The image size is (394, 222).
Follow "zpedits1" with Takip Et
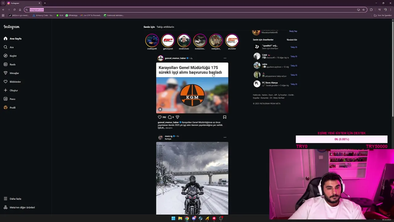(294, 47)
